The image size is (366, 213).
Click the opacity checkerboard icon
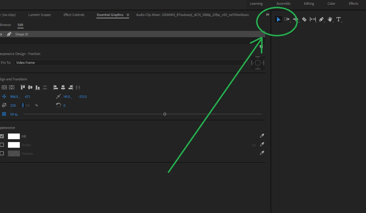4,114
